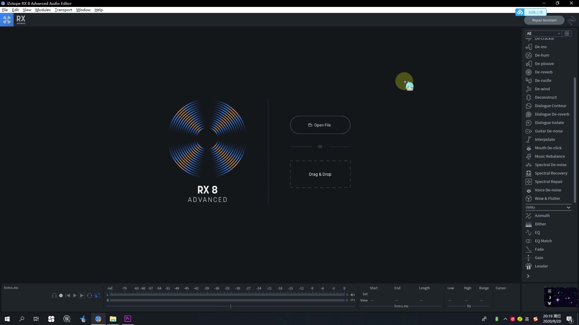This screenshot has width=579, height=325.
Task: Open the Modules menu
Action: point(43,10)
